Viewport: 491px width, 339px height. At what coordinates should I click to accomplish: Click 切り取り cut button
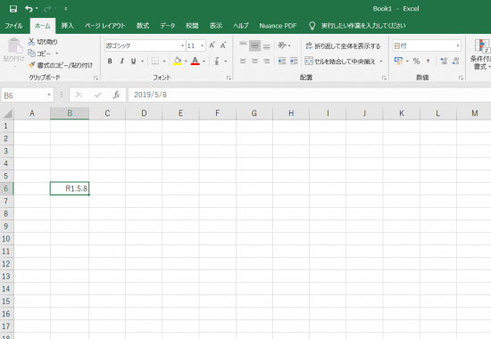43,42
